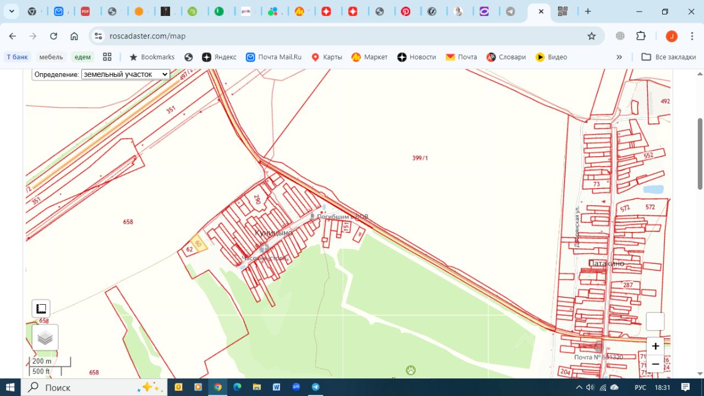Select the parcel labeled 552
This screenshot has width=704, height=396.
point(648,156)
